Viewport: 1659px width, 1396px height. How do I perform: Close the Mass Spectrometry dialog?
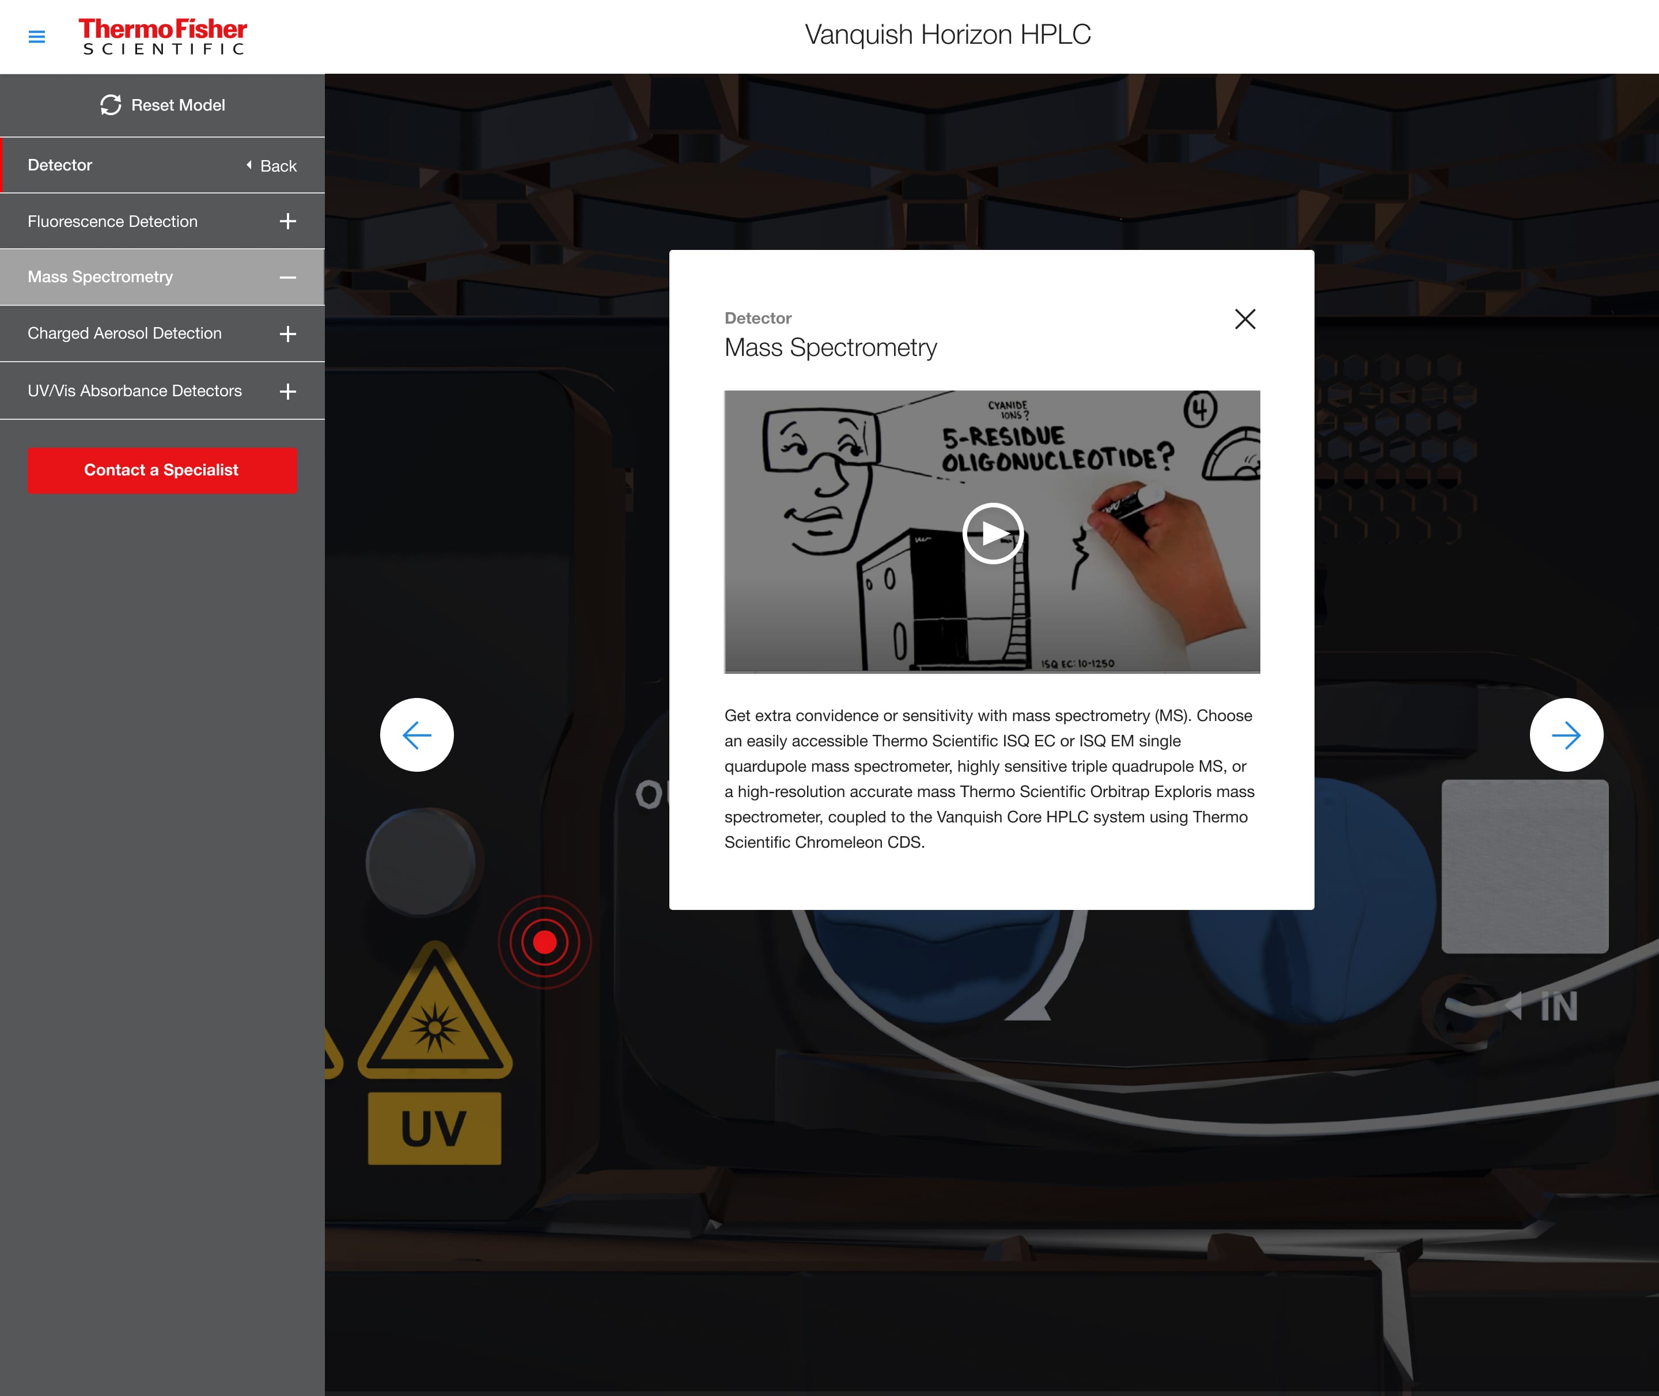coord(1245,319)
